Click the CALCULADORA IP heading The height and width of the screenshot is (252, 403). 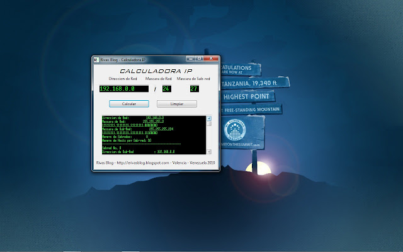pos(156,71)
